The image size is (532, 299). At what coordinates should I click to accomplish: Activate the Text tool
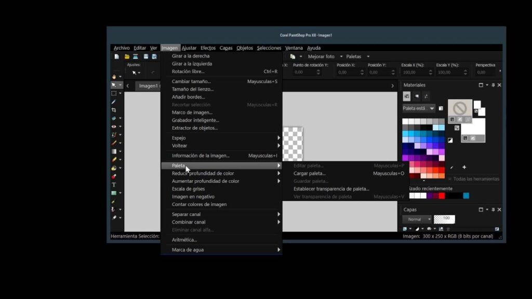114,185
